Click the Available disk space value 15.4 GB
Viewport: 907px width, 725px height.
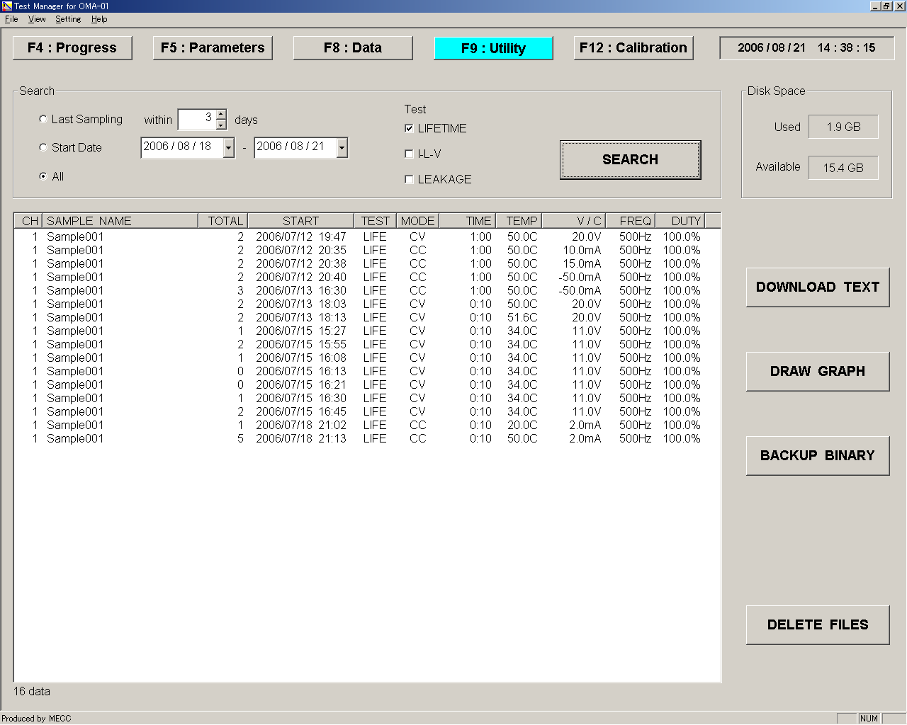tap(843, 169)
